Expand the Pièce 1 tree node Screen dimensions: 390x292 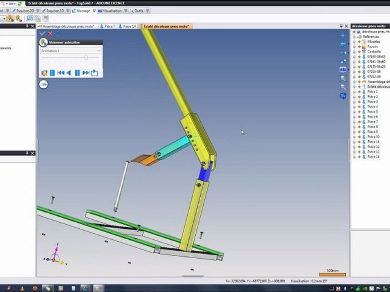pos(354,92)
